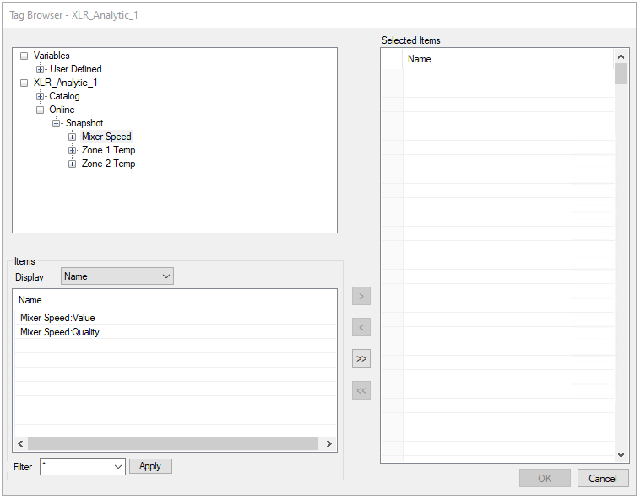The height and width of the screenshot is (499, 640).
Task: Select the Snapshot tree item
Action: click(84, 122)
